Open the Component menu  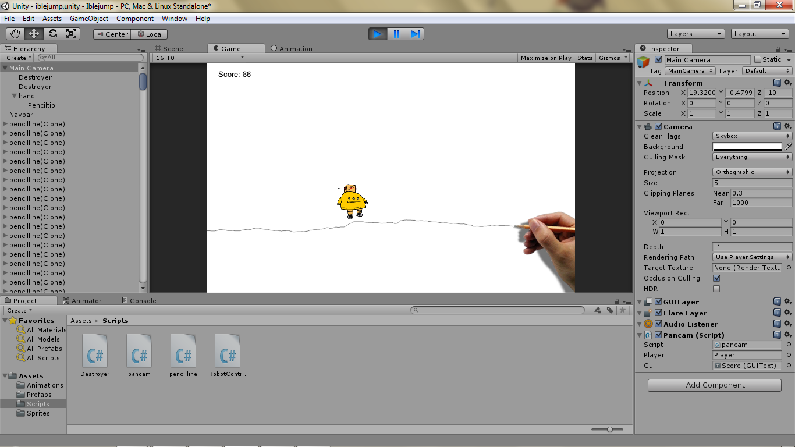point(135,19)
